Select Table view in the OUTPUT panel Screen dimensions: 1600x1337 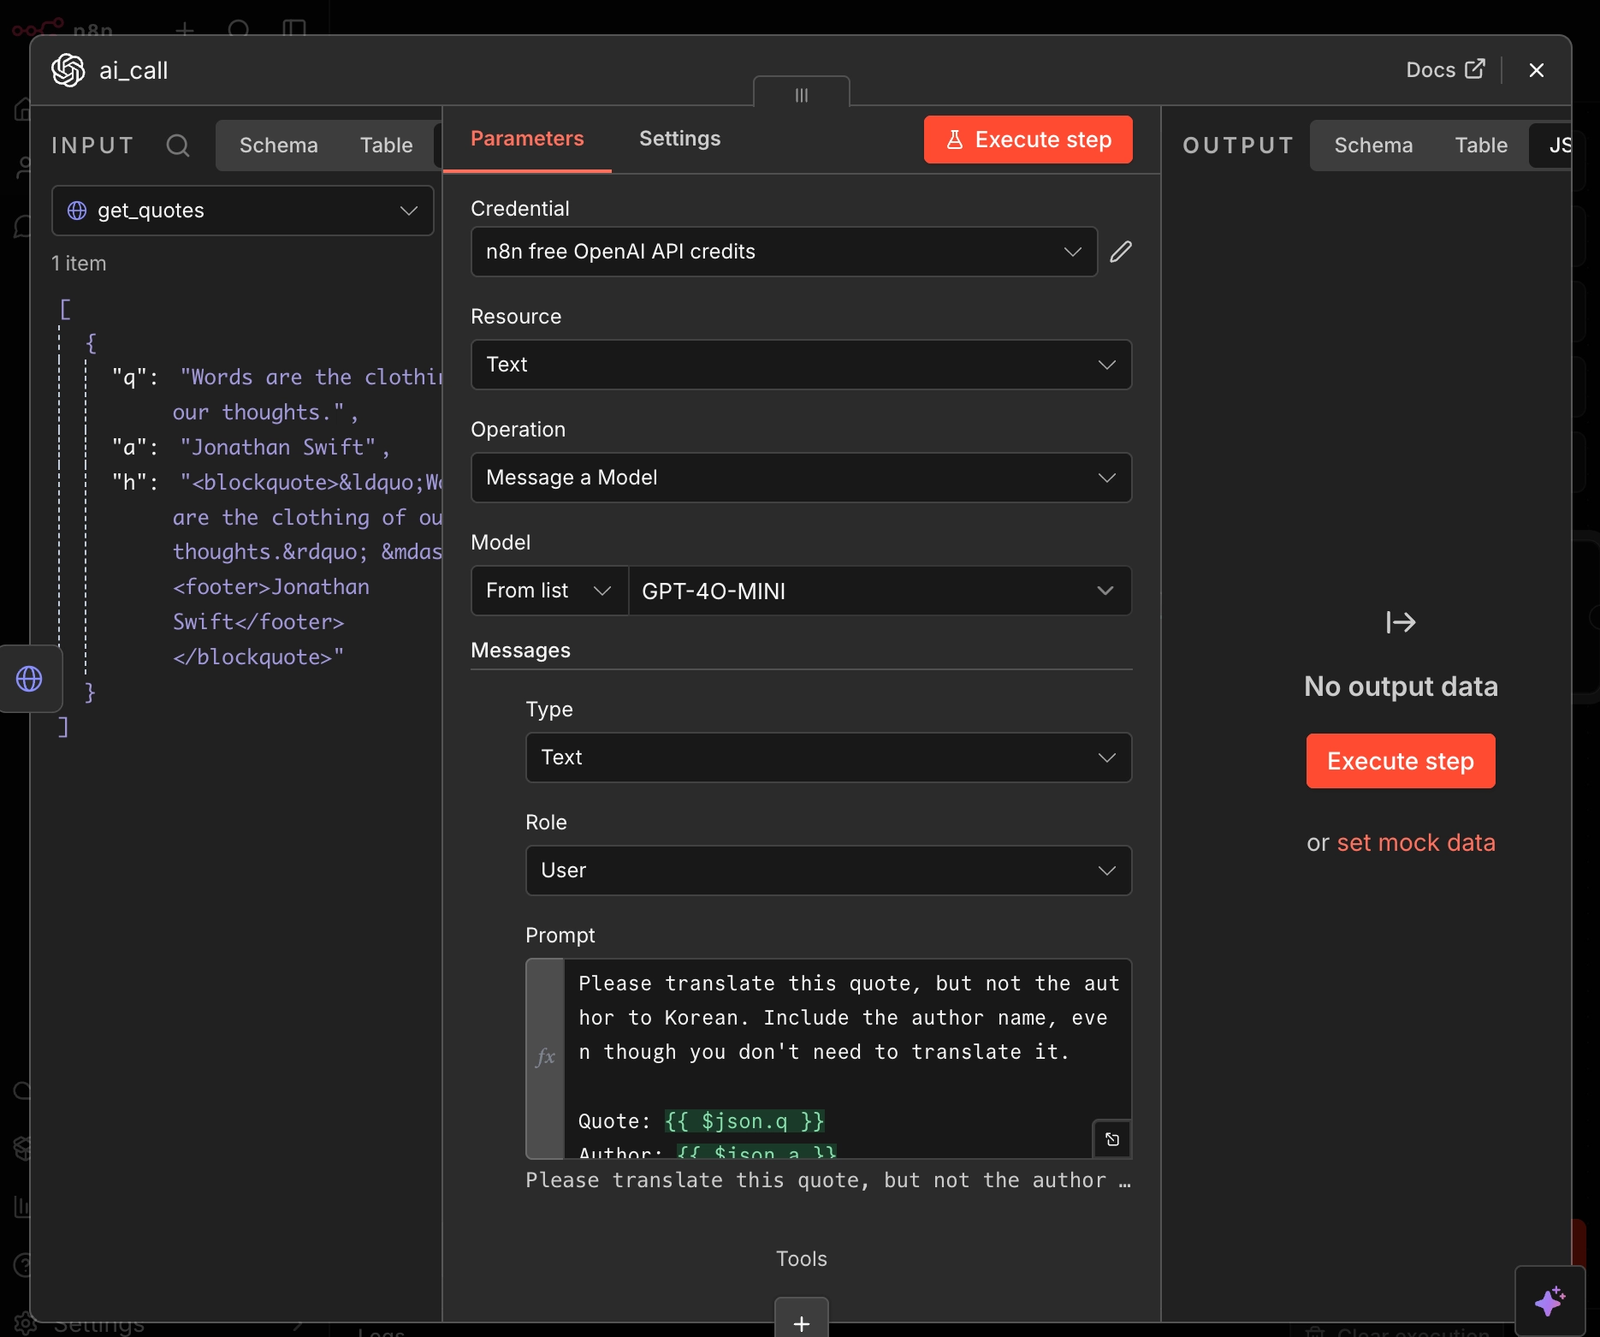[x=1482, y=146]
